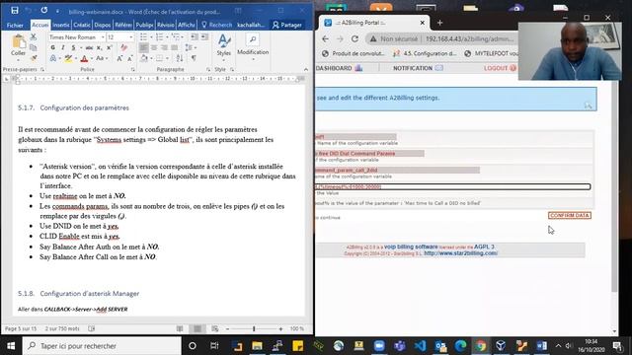Apply underline with the S button
Viewport: 632px width, 355px height.
click(x=73, y=47)
